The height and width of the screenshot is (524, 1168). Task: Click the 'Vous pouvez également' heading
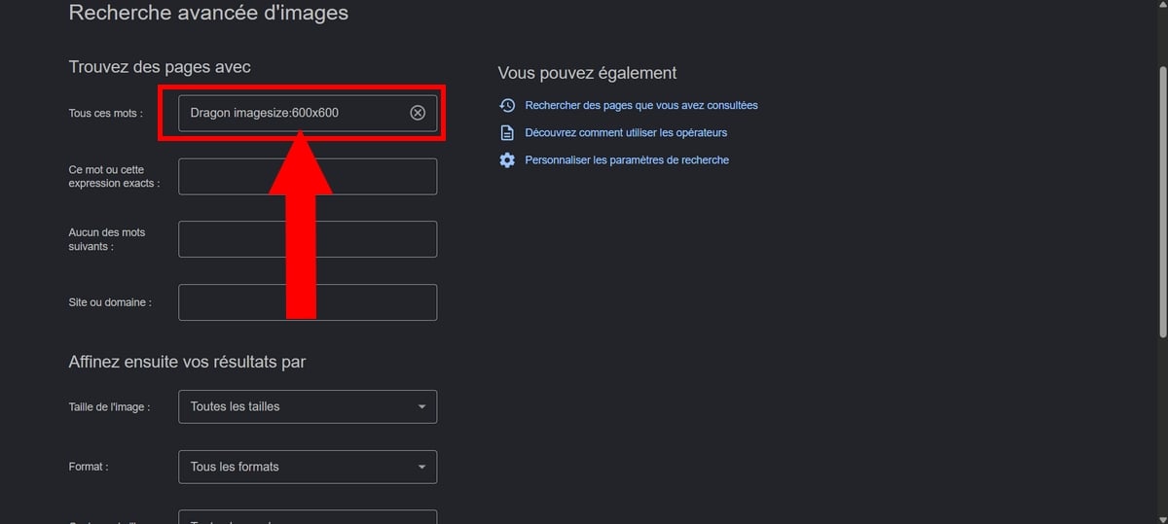[587, 73]
